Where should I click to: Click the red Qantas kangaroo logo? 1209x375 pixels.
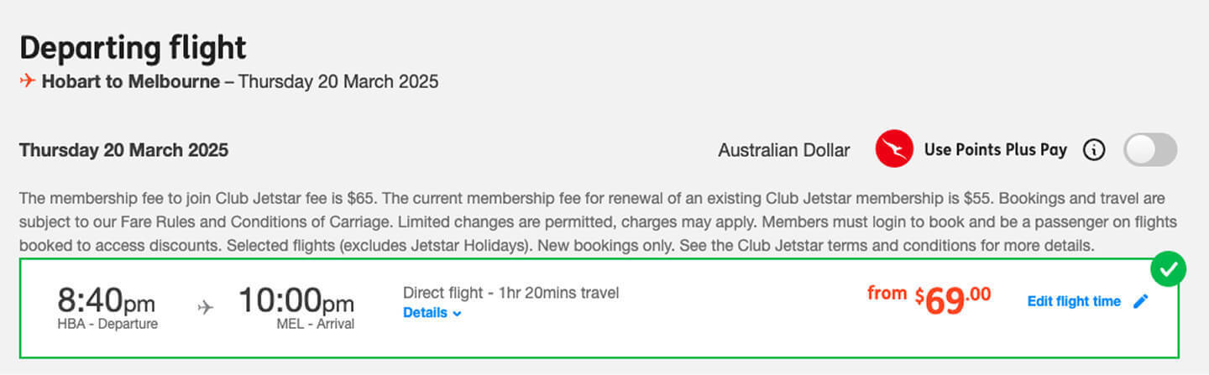click(894, 149)
